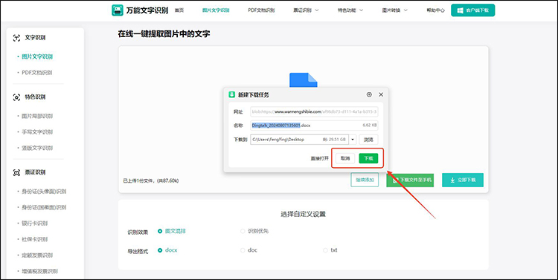Open PDF文档识别 top navigation tab

pyautogui.click(x=261, y=10)
